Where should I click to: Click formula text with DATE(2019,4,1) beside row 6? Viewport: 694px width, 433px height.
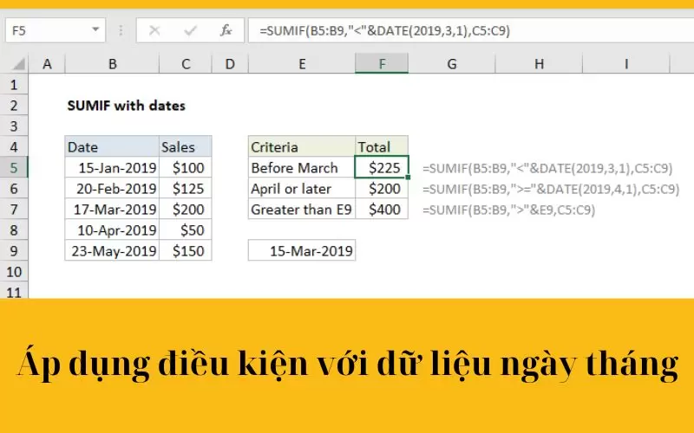551,189
